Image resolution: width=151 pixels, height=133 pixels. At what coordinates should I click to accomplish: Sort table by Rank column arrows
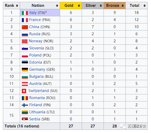click(17, 6)
